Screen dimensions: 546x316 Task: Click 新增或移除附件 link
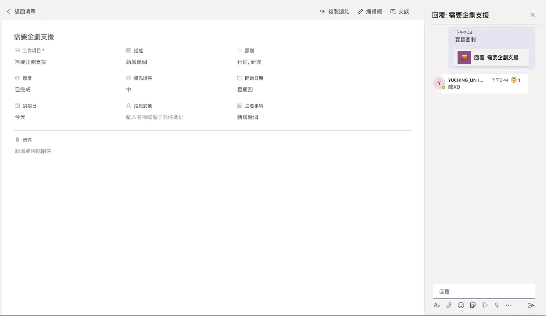point(33,151)
